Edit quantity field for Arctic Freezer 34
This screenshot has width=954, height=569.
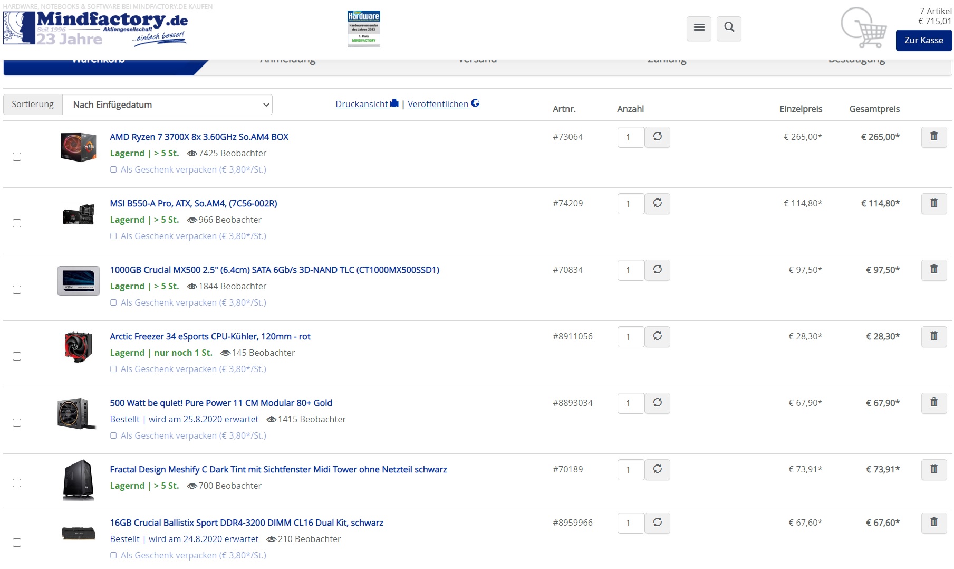pos(631,337)
